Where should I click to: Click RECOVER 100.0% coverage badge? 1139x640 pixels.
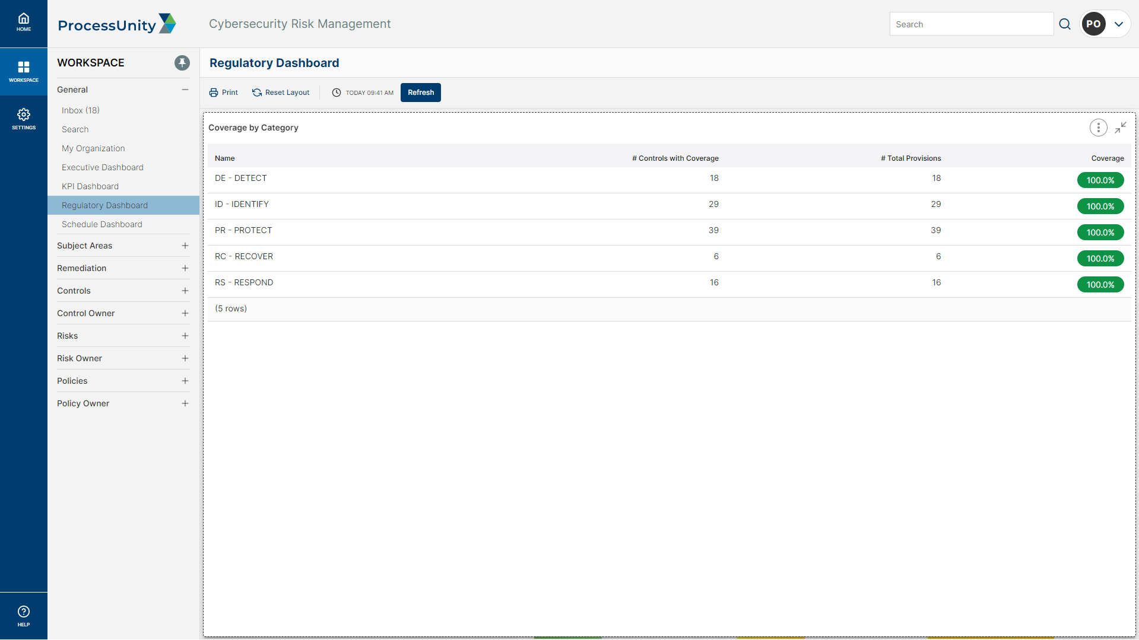[1100, 259]
